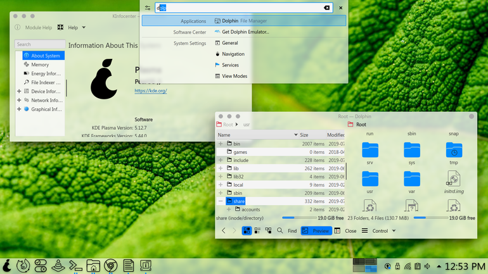Open VLC from the taskbar

pyautogui.click(x=58, y=266)
